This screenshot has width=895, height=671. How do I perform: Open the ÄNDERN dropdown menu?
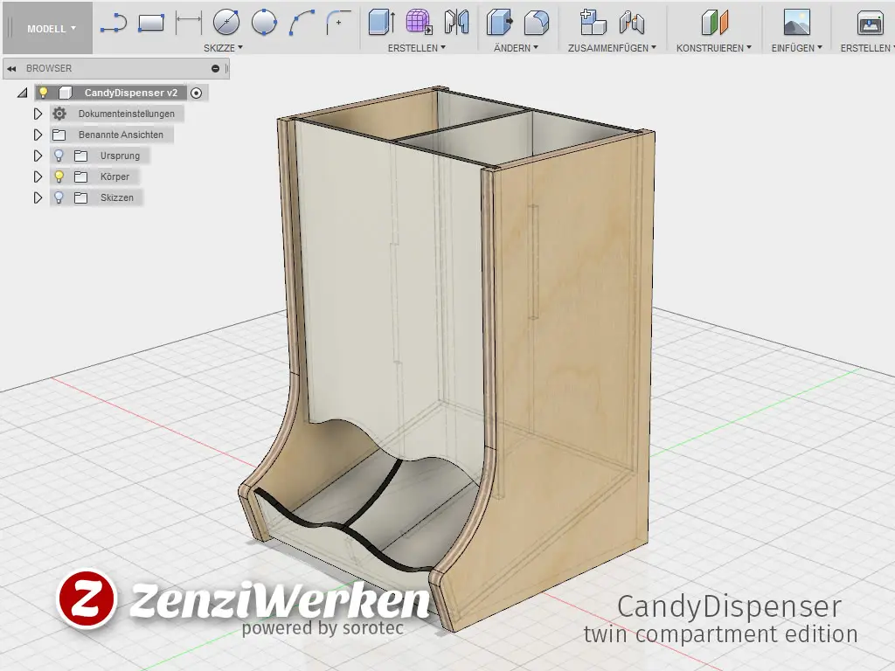pyautogui.click(x=516, y=48)
